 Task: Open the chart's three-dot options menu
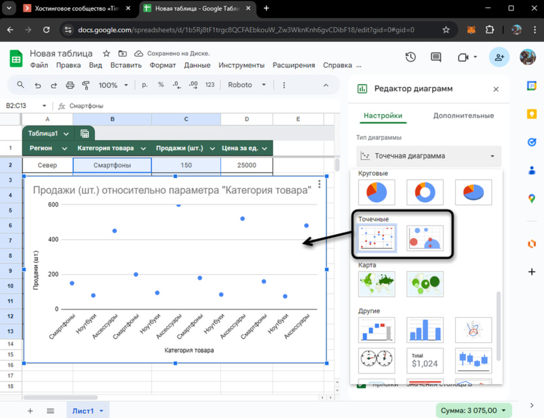click(319, 184)
